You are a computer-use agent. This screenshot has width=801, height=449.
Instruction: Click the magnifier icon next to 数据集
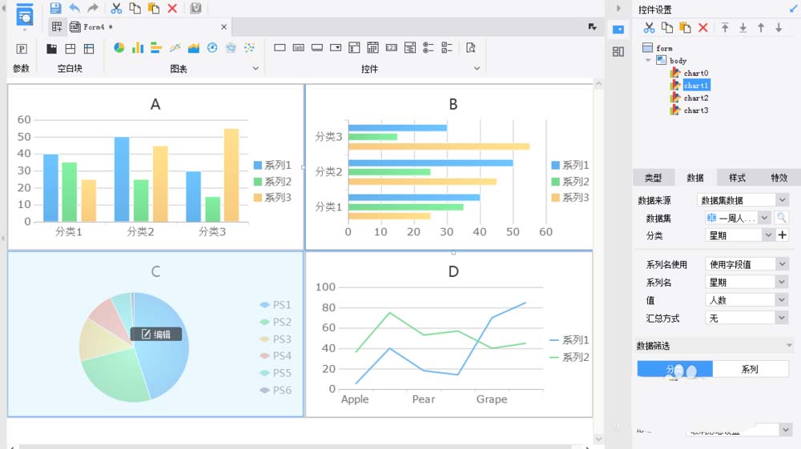781,218
